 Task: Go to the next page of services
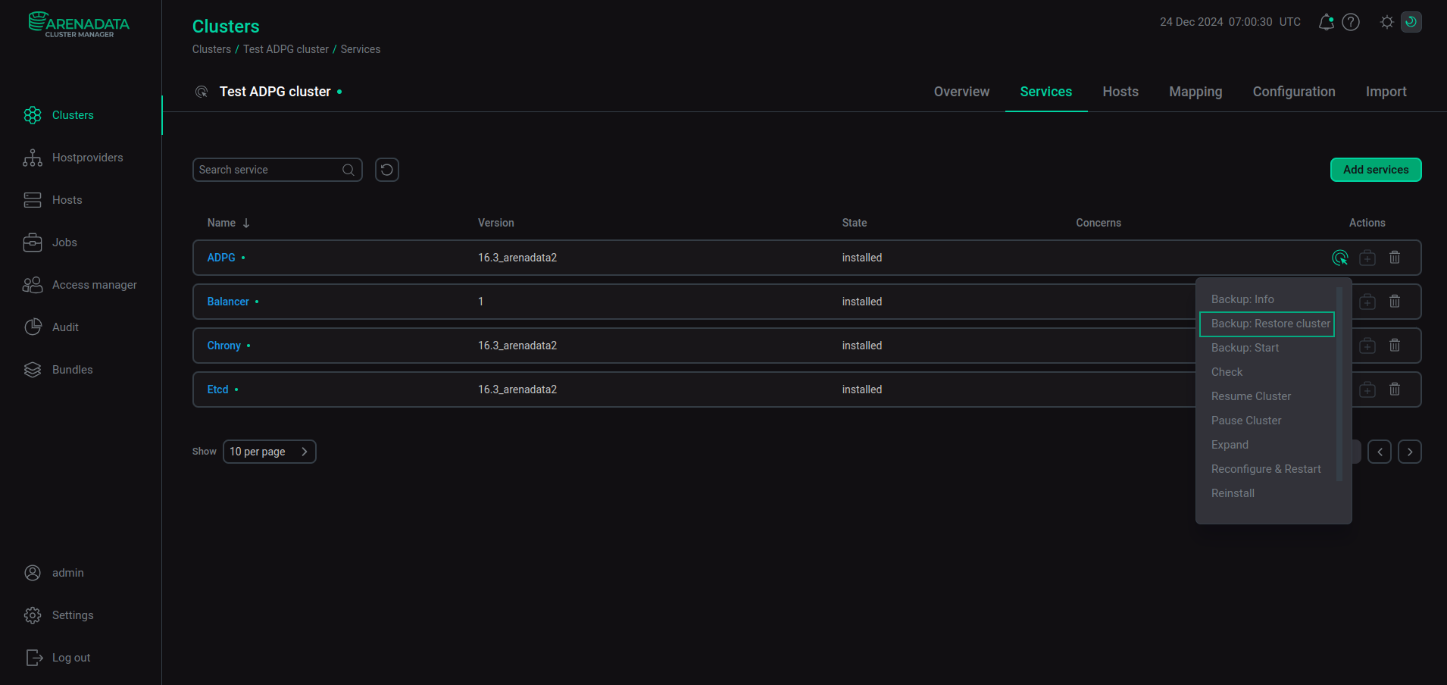[x=1410, y=452]
